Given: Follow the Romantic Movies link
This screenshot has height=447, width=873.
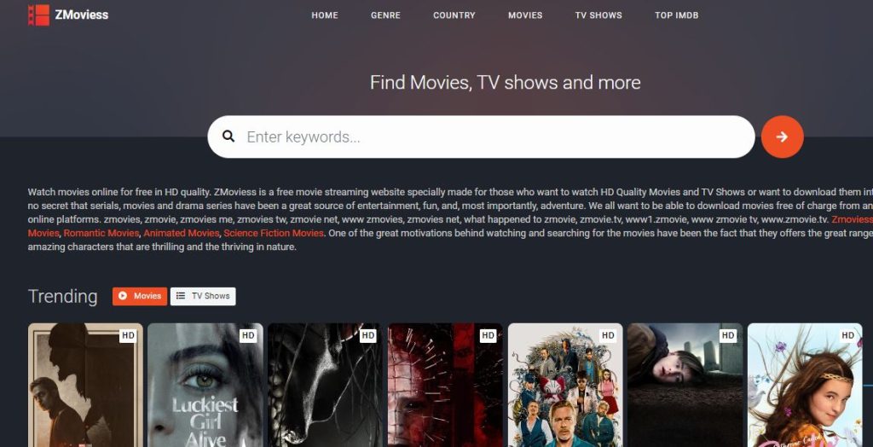Looking at the screenshot, I should pyautogui.click(x=101, y=233).
